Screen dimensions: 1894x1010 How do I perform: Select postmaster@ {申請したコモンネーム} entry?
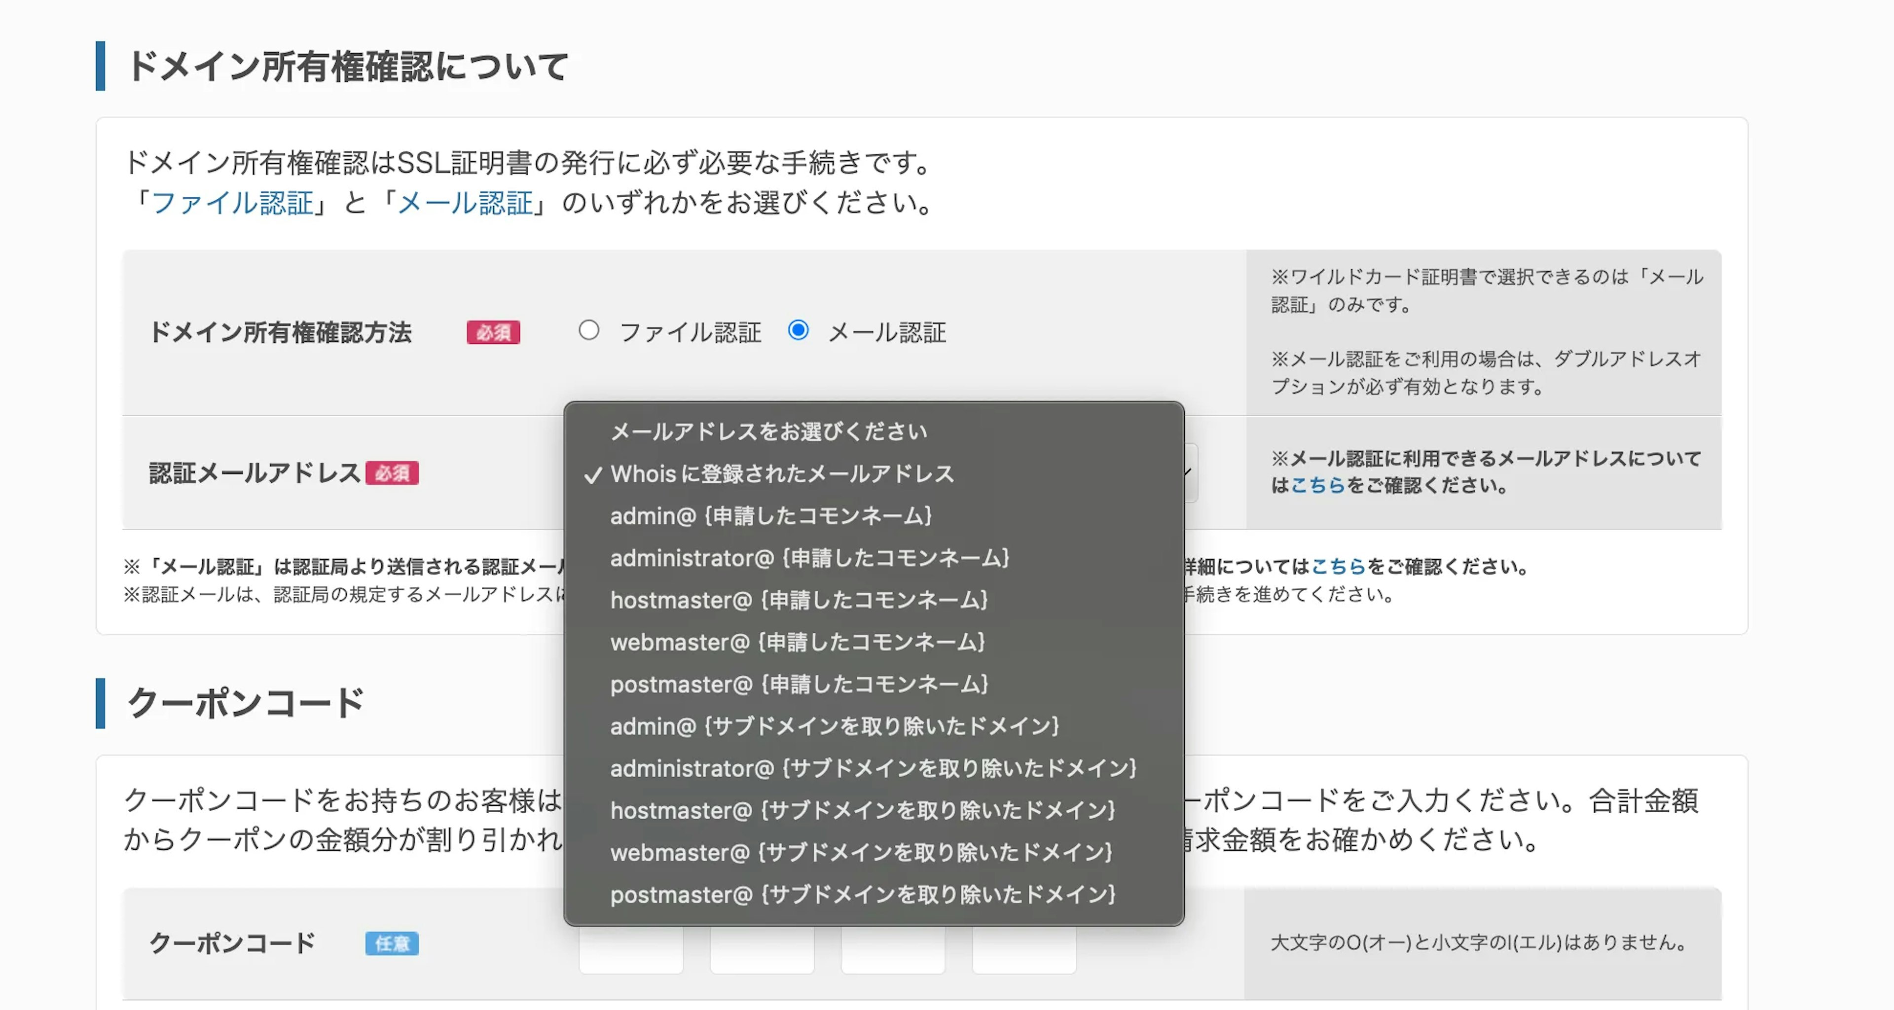(799, 685)
